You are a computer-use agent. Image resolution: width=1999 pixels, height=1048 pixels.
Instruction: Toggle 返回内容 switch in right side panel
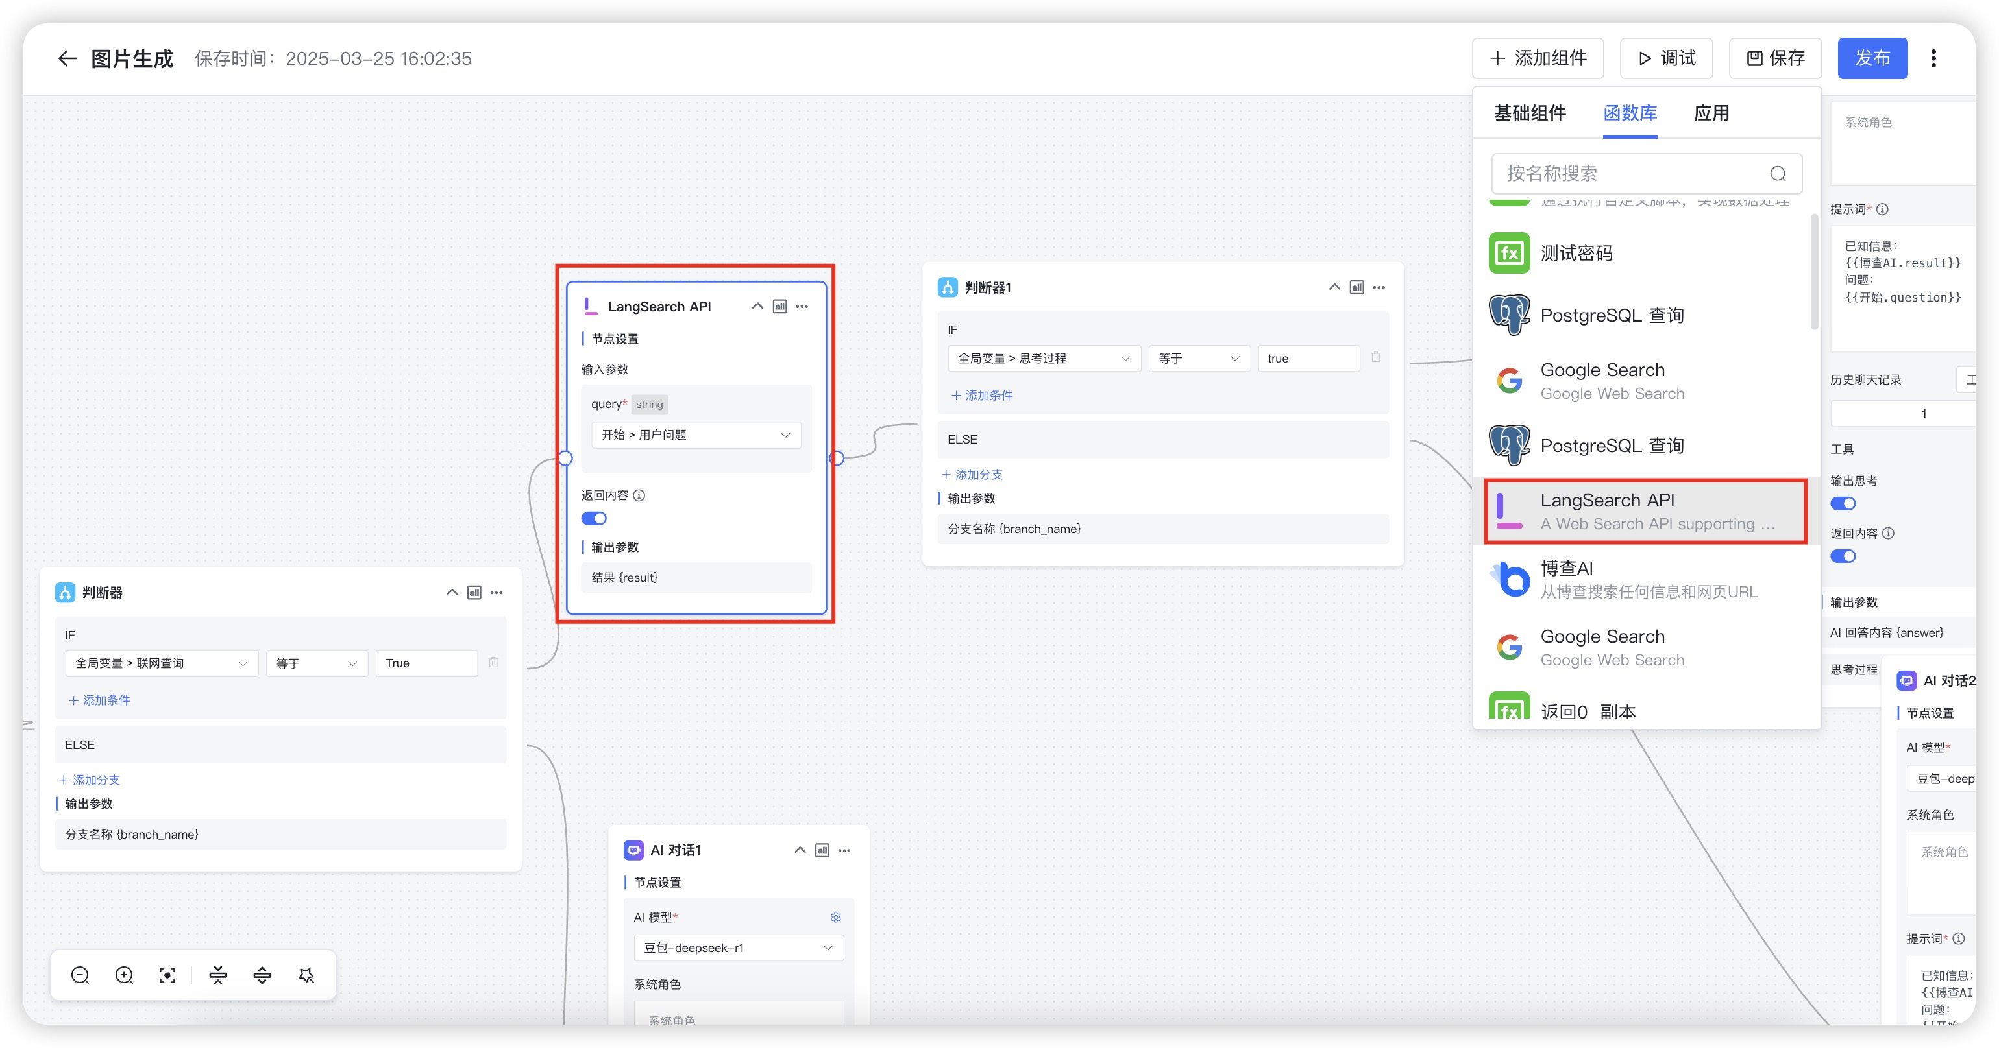pos(1843,556)
